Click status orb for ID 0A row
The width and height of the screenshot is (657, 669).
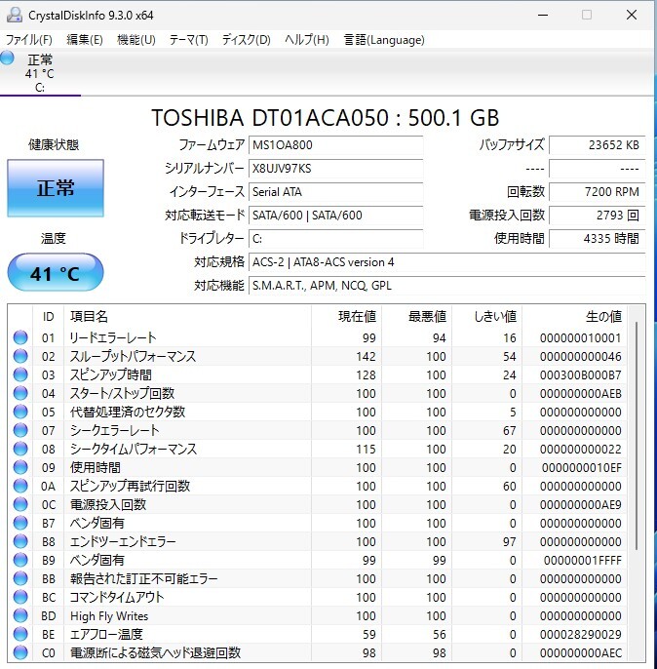tap(20, 486)
